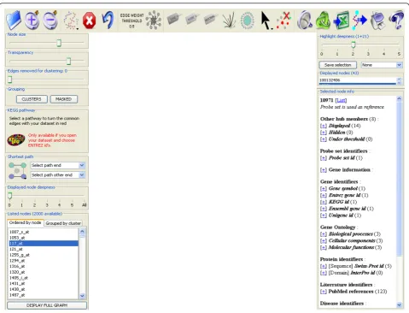
Task: Click the search magnifying glass icon
Action: [x=304, y=20]
